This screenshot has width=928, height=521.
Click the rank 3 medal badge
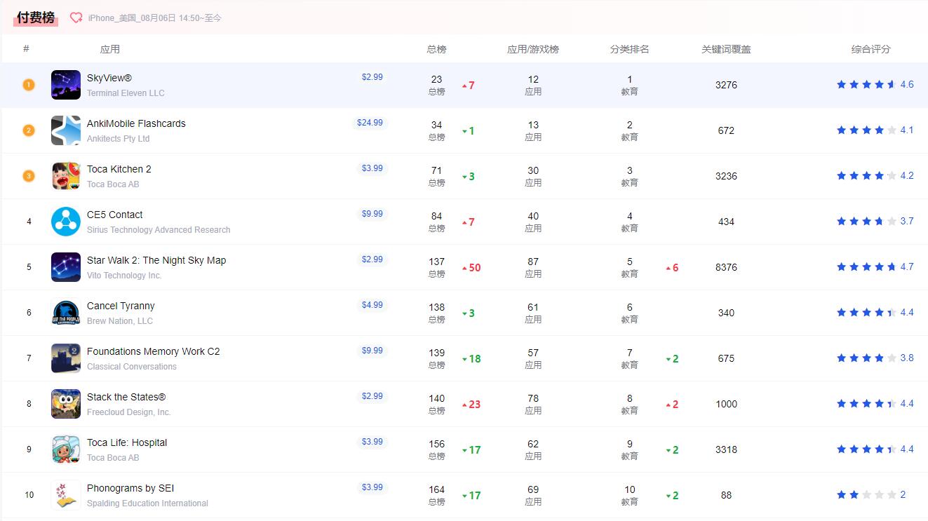tap(29, 176)
